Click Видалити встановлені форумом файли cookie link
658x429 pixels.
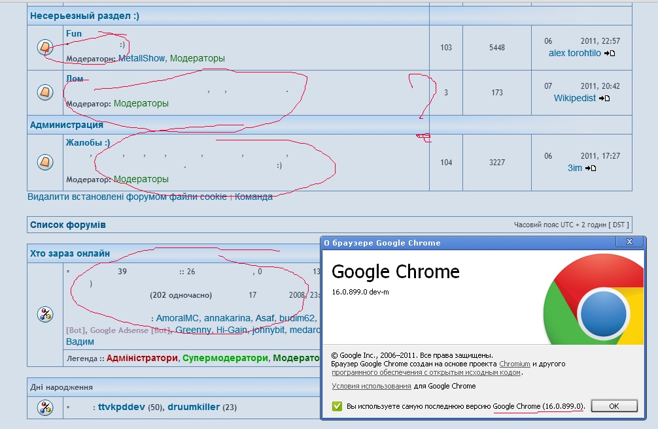pyautogui.click(x=127, y=197)
